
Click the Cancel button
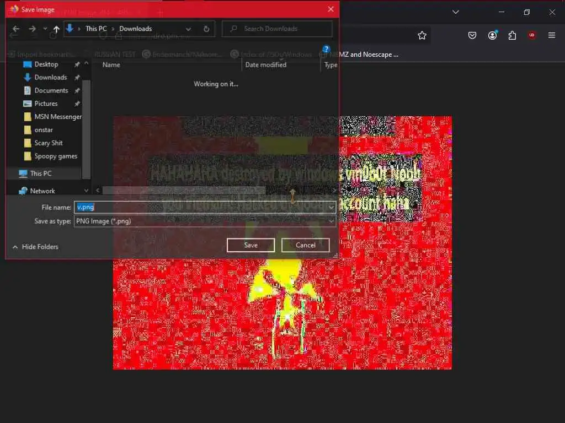click(306, 245)
